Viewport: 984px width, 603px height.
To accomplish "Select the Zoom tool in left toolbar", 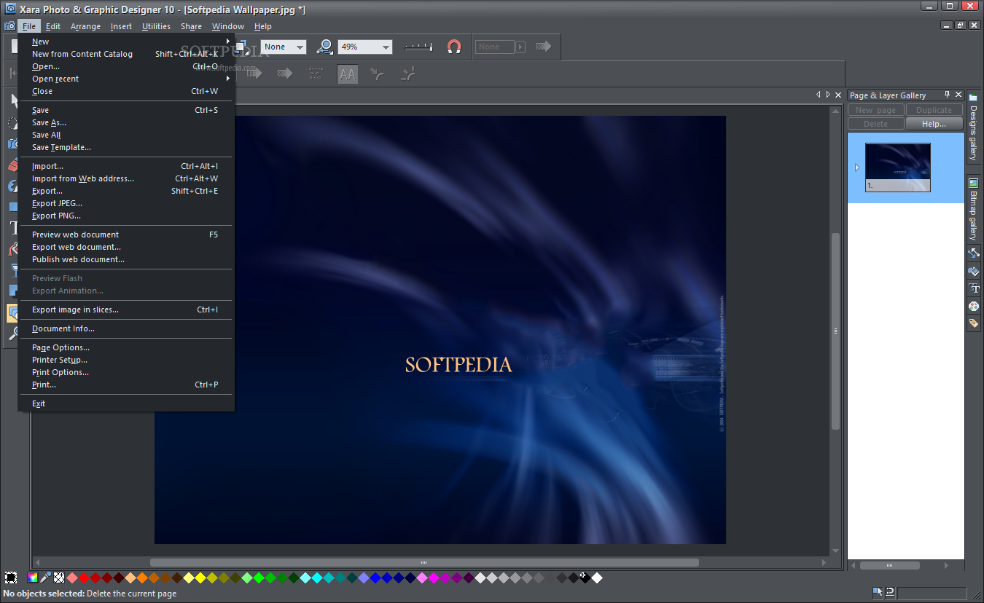I will coord(15,334).
